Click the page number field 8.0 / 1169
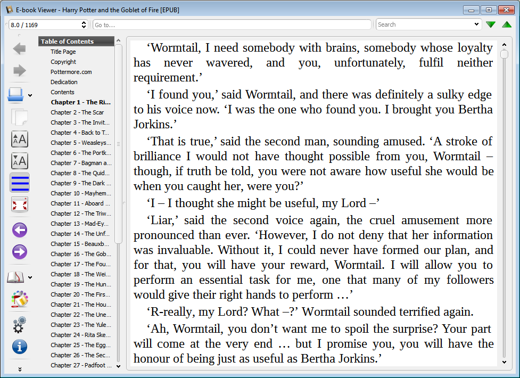 point(44,25)
